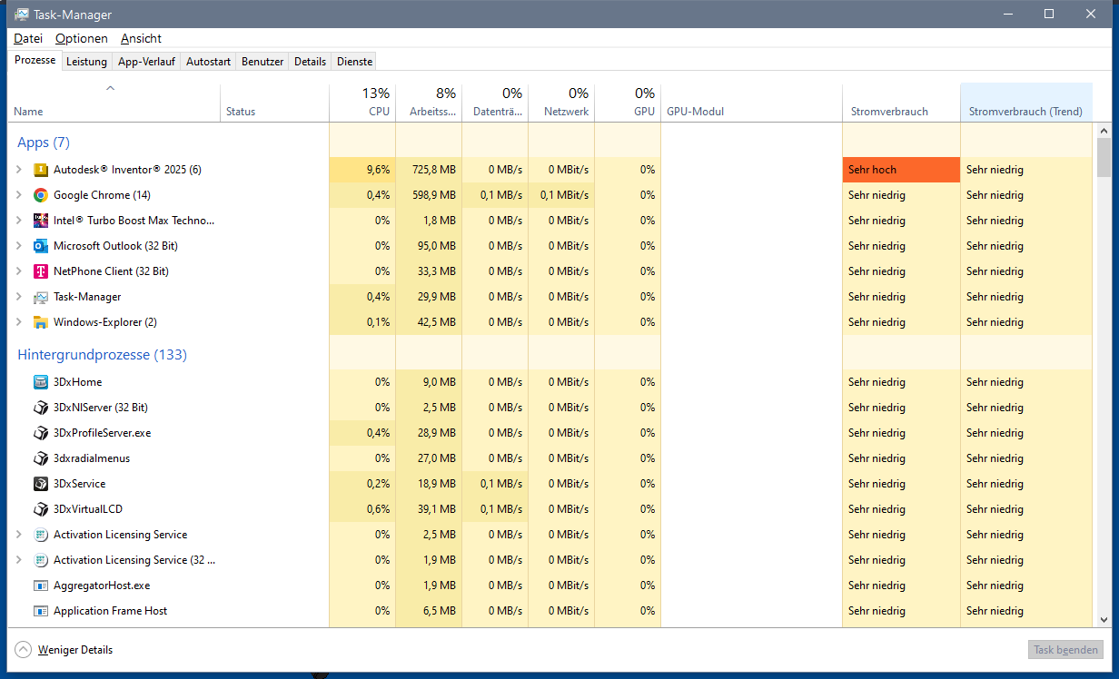Viewport: 1119px width, 679px height.
Task: Click the 3DxNlServer (32 Bit) icon
Action: pos(40,408)
